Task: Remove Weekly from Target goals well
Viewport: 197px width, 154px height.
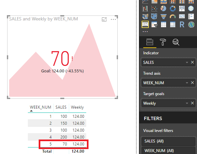Action: (x=192, y=103)
